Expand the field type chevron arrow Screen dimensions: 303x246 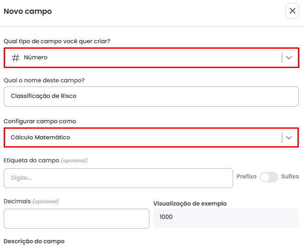click(289, 58)
